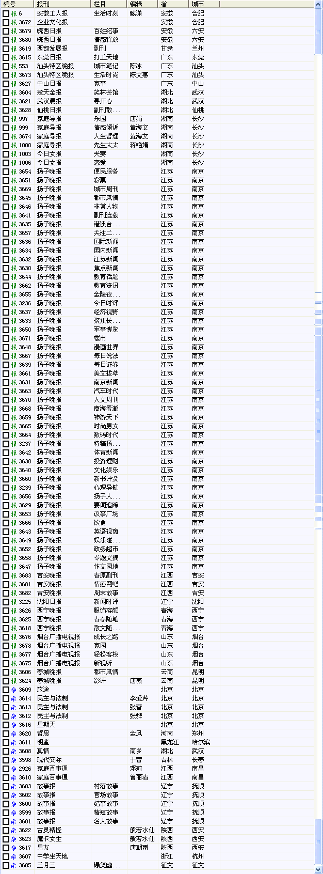Click the 报 icon next to 3671

pyautogui.click(x=14, y=338)
